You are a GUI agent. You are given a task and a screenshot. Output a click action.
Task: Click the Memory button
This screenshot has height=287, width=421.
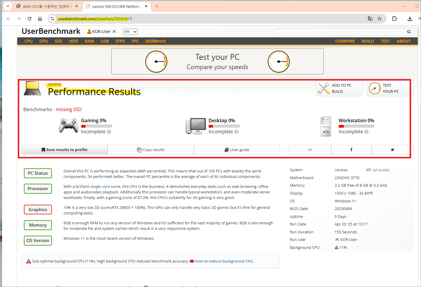[38, 225]
